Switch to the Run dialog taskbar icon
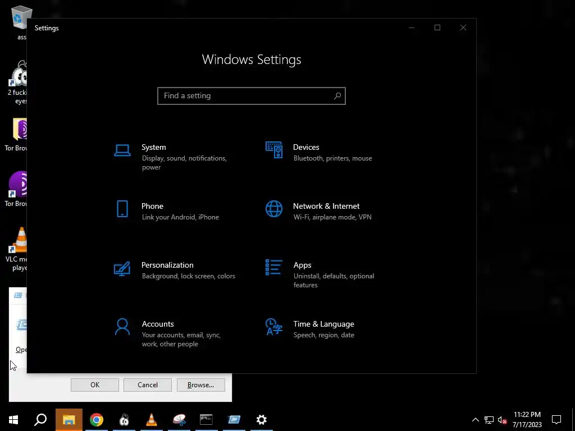 (x=234, y=420)
